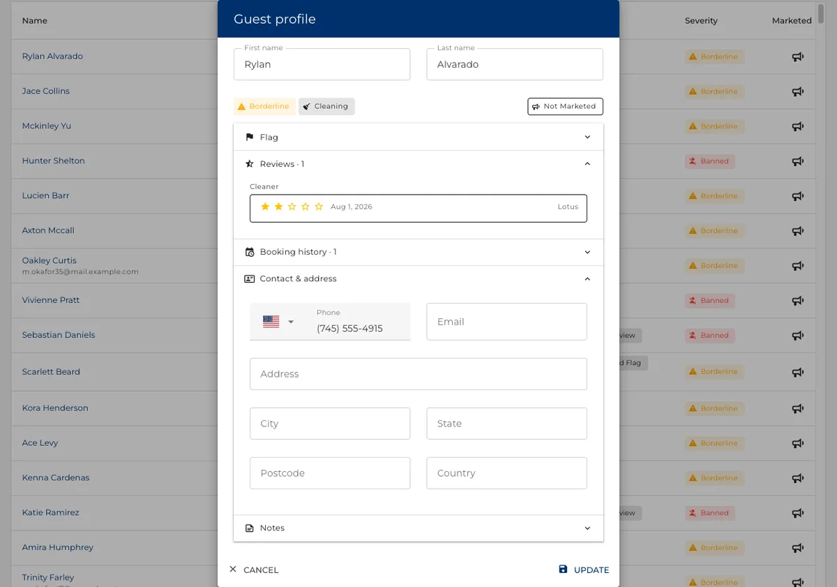Click the star icon beside Reviews heading
This screenshot has height=587, width=837.
point(250,164)
